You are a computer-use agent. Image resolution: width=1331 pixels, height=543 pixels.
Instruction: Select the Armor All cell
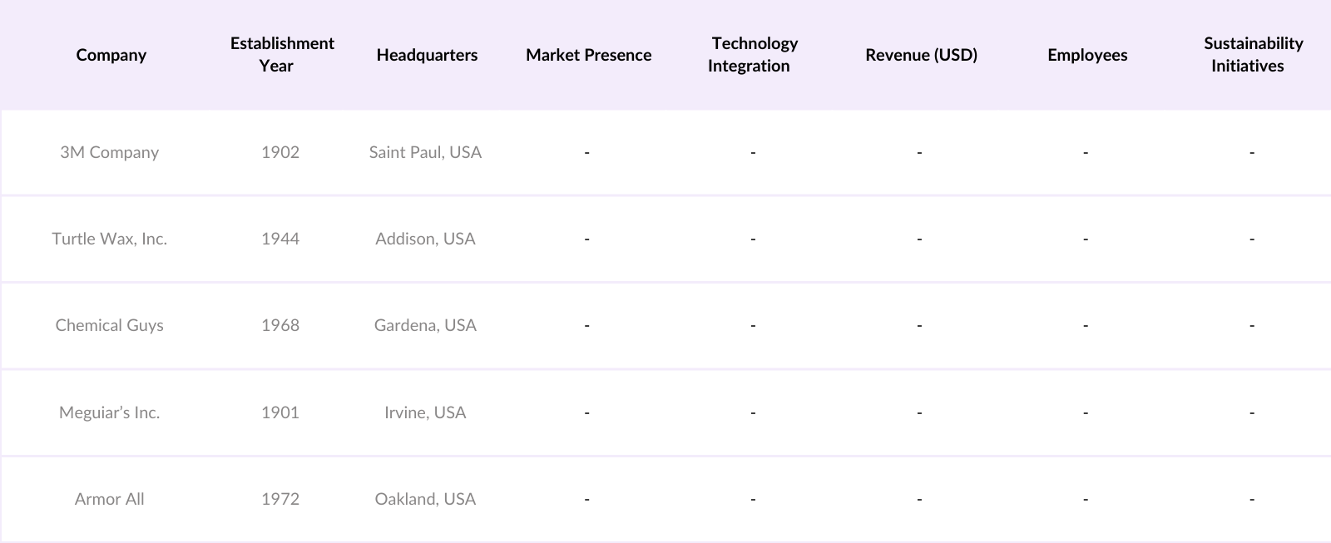pos(109,499)
